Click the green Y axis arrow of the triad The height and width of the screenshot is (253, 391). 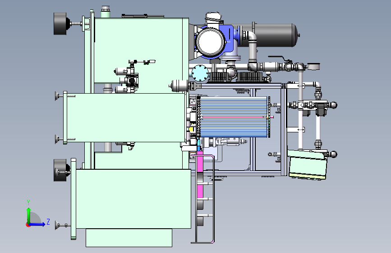click(x=29, y=215)
